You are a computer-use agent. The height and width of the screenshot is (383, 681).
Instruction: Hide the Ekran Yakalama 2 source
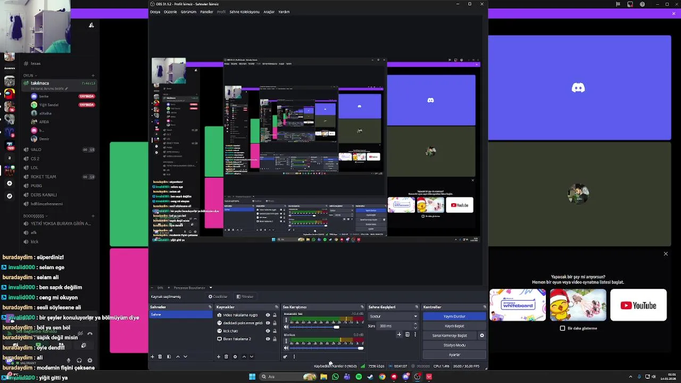click(268, 339)
